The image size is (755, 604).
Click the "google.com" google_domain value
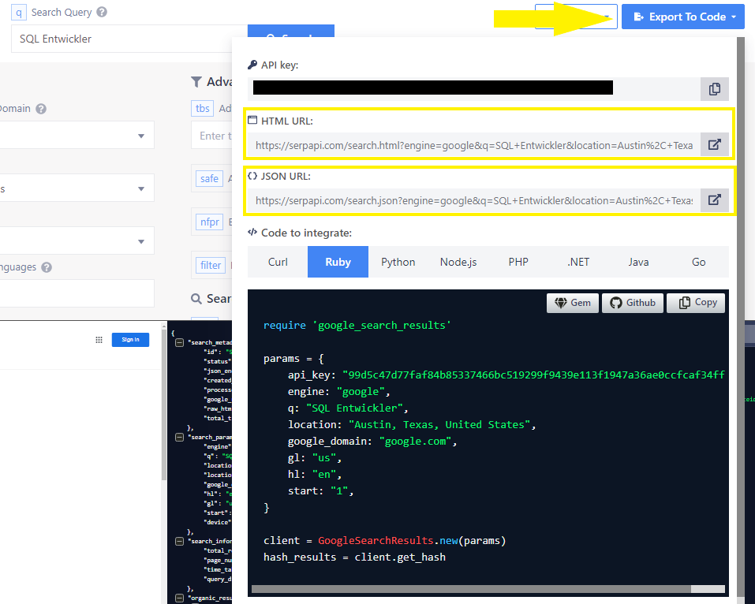click(415, 442)
